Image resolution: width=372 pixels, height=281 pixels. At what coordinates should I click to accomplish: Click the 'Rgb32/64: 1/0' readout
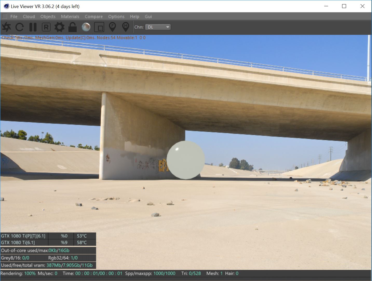(x=63, y=258)
